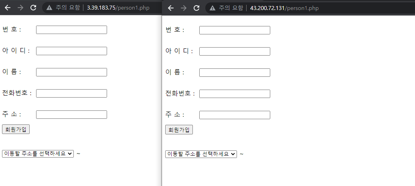
Task: Click 회원가입 button in 3.39.183.75 window
Action: [x=16, y=130]
